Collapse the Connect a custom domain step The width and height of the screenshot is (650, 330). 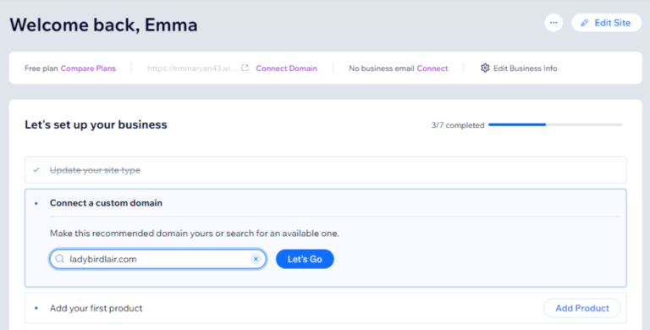[x=106, y=203]
